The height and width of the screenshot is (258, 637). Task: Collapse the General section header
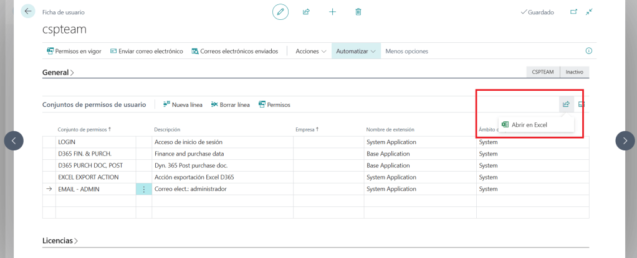(x=58, y=72)
